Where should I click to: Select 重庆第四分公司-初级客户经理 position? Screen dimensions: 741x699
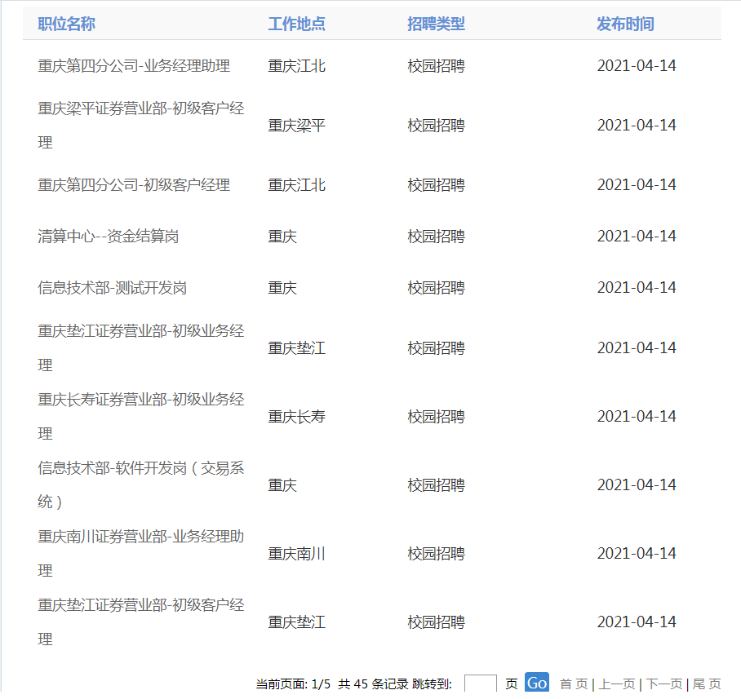click(134, 185)
